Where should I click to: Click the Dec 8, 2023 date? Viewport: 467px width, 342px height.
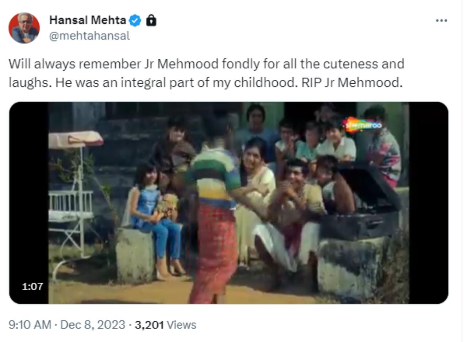93,325
